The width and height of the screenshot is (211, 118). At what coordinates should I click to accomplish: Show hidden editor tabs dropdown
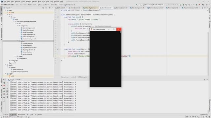pos(207,8)
